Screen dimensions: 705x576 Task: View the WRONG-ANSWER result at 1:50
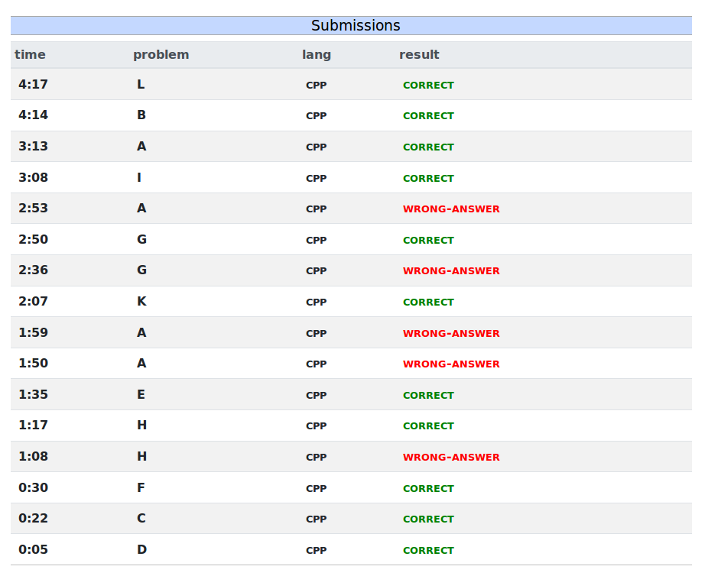click(x=451, y=364)
